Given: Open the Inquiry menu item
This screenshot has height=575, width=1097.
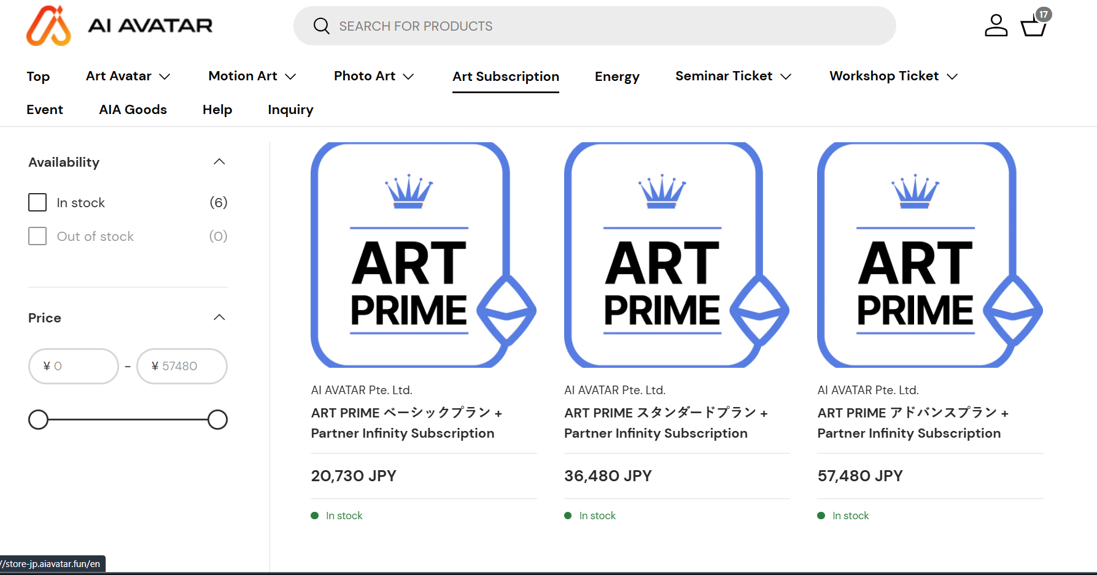Looking at the screenshot, I should click(290, 110).
